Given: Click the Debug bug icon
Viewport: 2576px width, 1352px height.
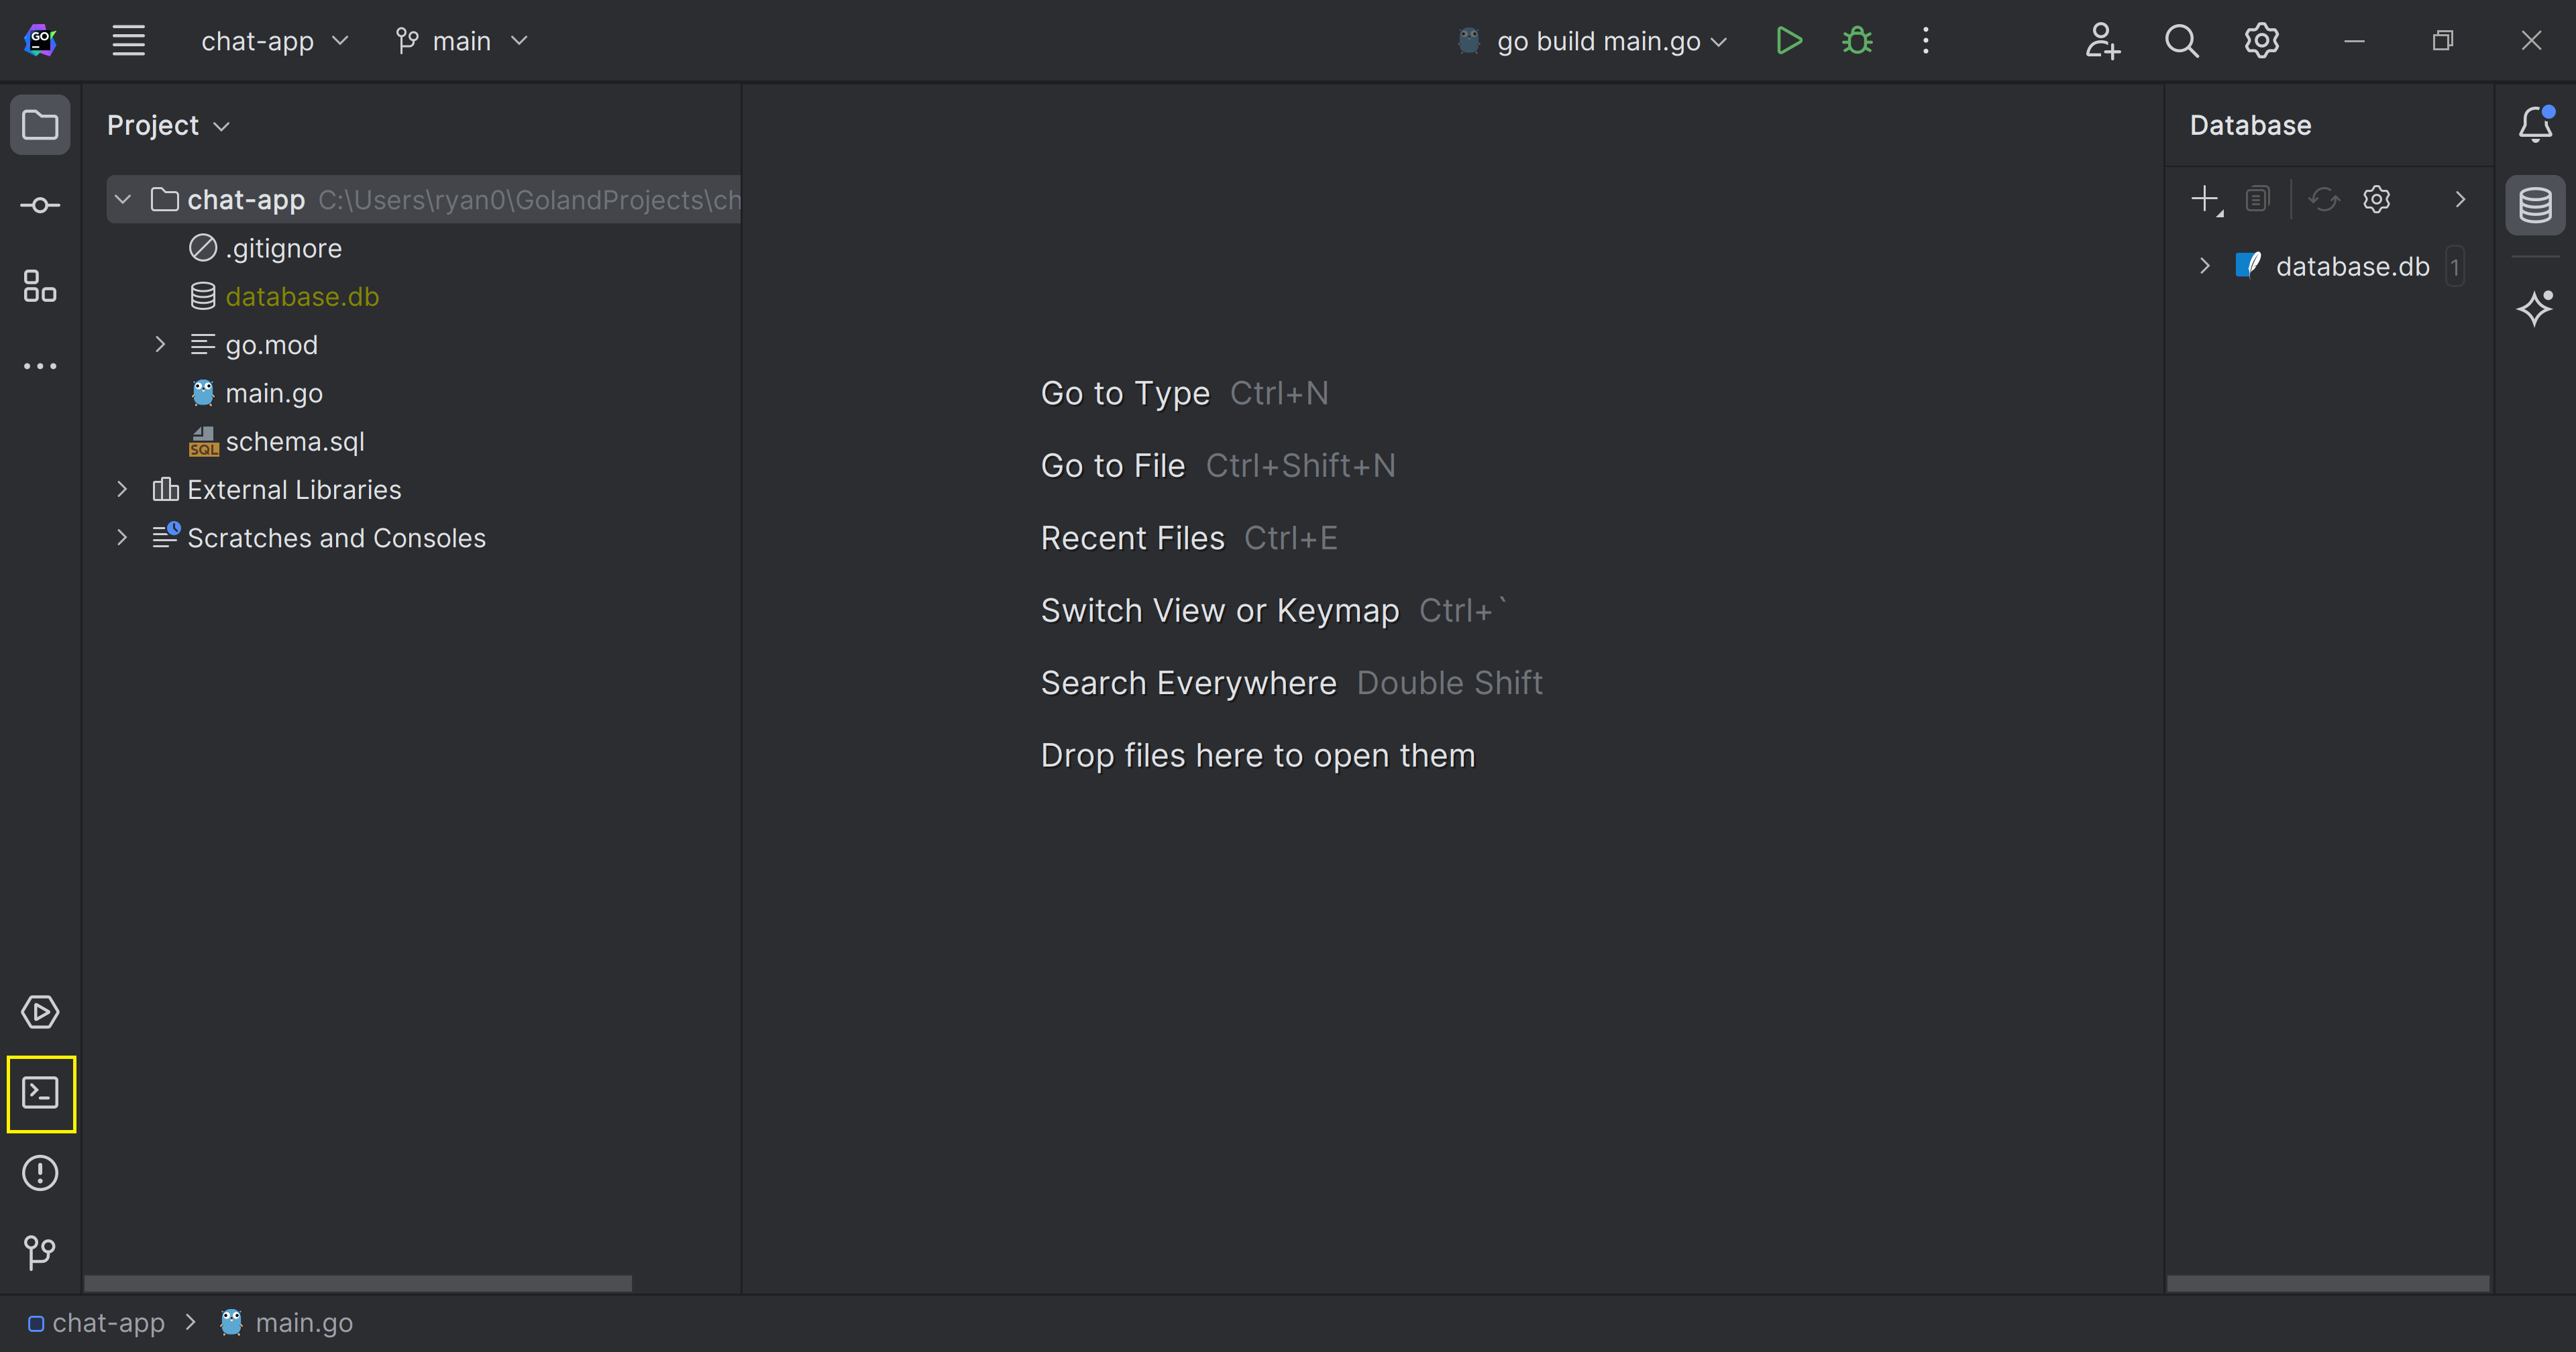Looking at the screenshot, I should [x=1857, y=41].
